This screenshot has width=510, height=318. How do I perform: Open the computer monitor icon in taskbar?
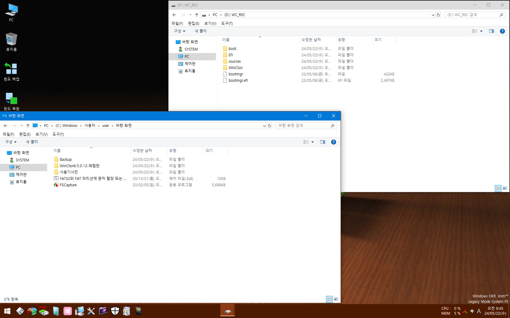tap(79, 311)
